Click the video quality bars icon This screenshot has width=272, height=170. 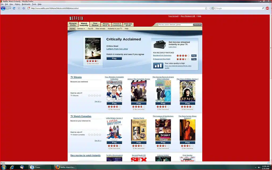tap(158, 66)
